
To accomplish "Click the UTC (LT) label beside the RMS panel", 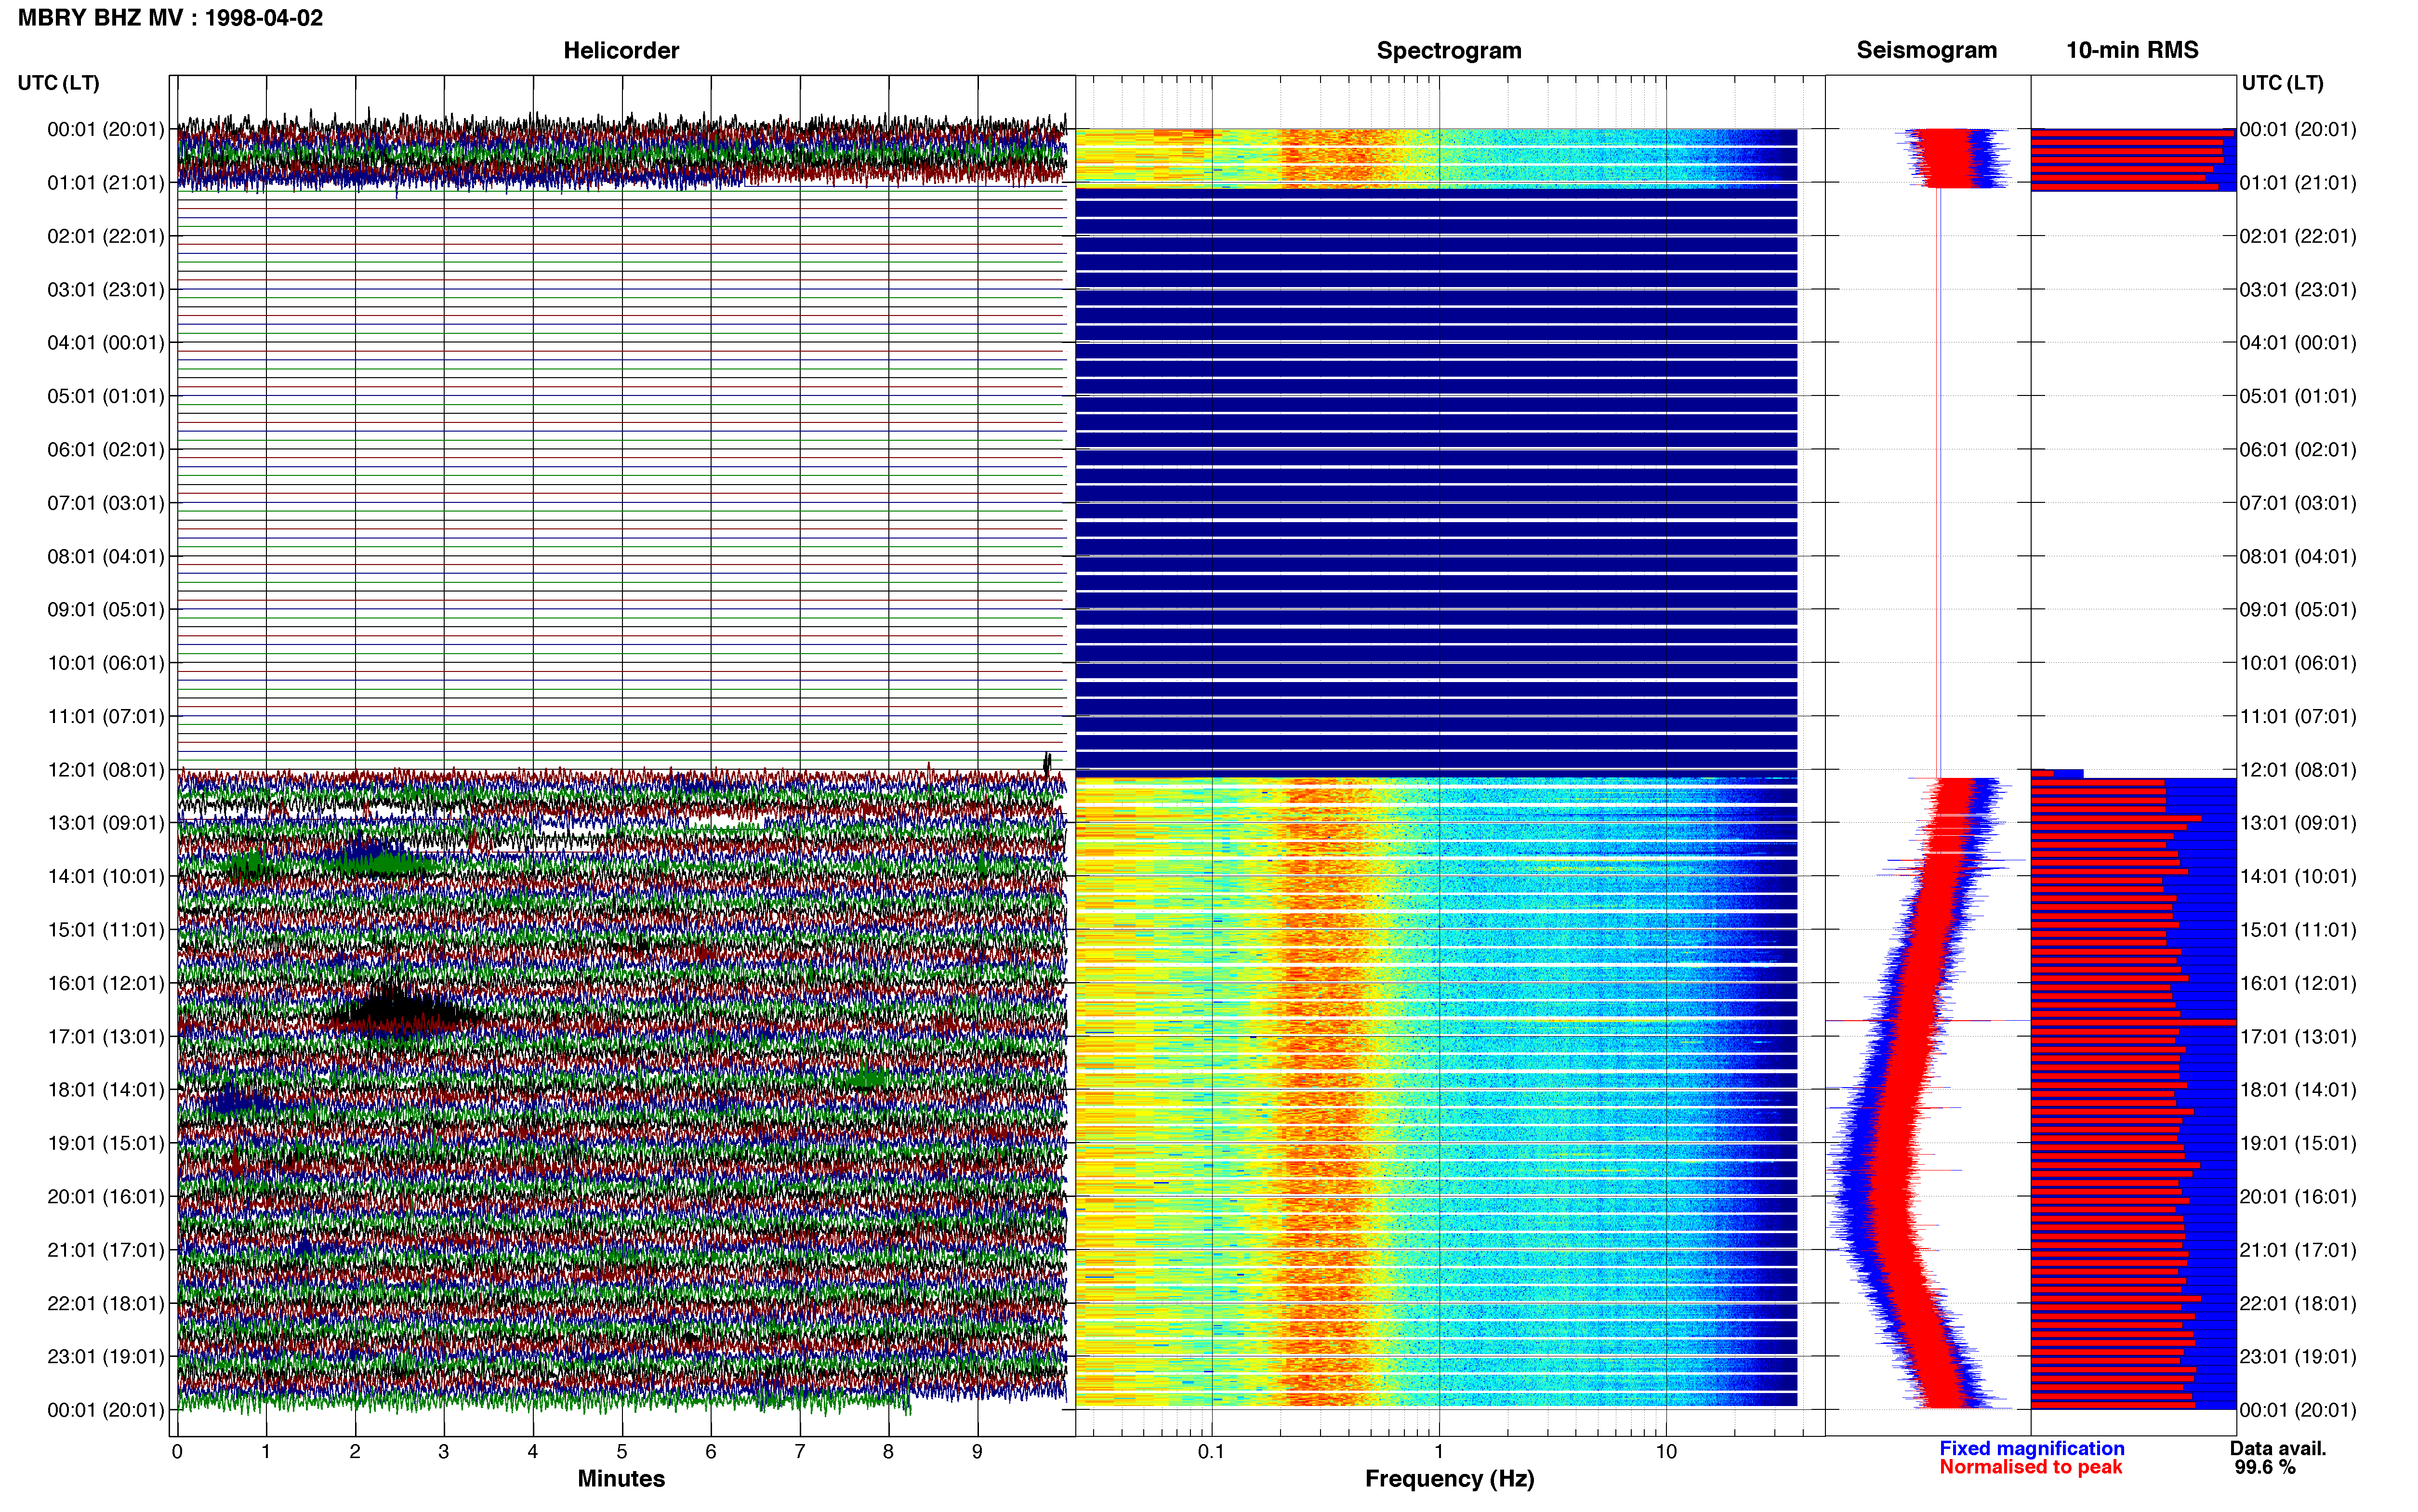I will (x=2282, y=83).
